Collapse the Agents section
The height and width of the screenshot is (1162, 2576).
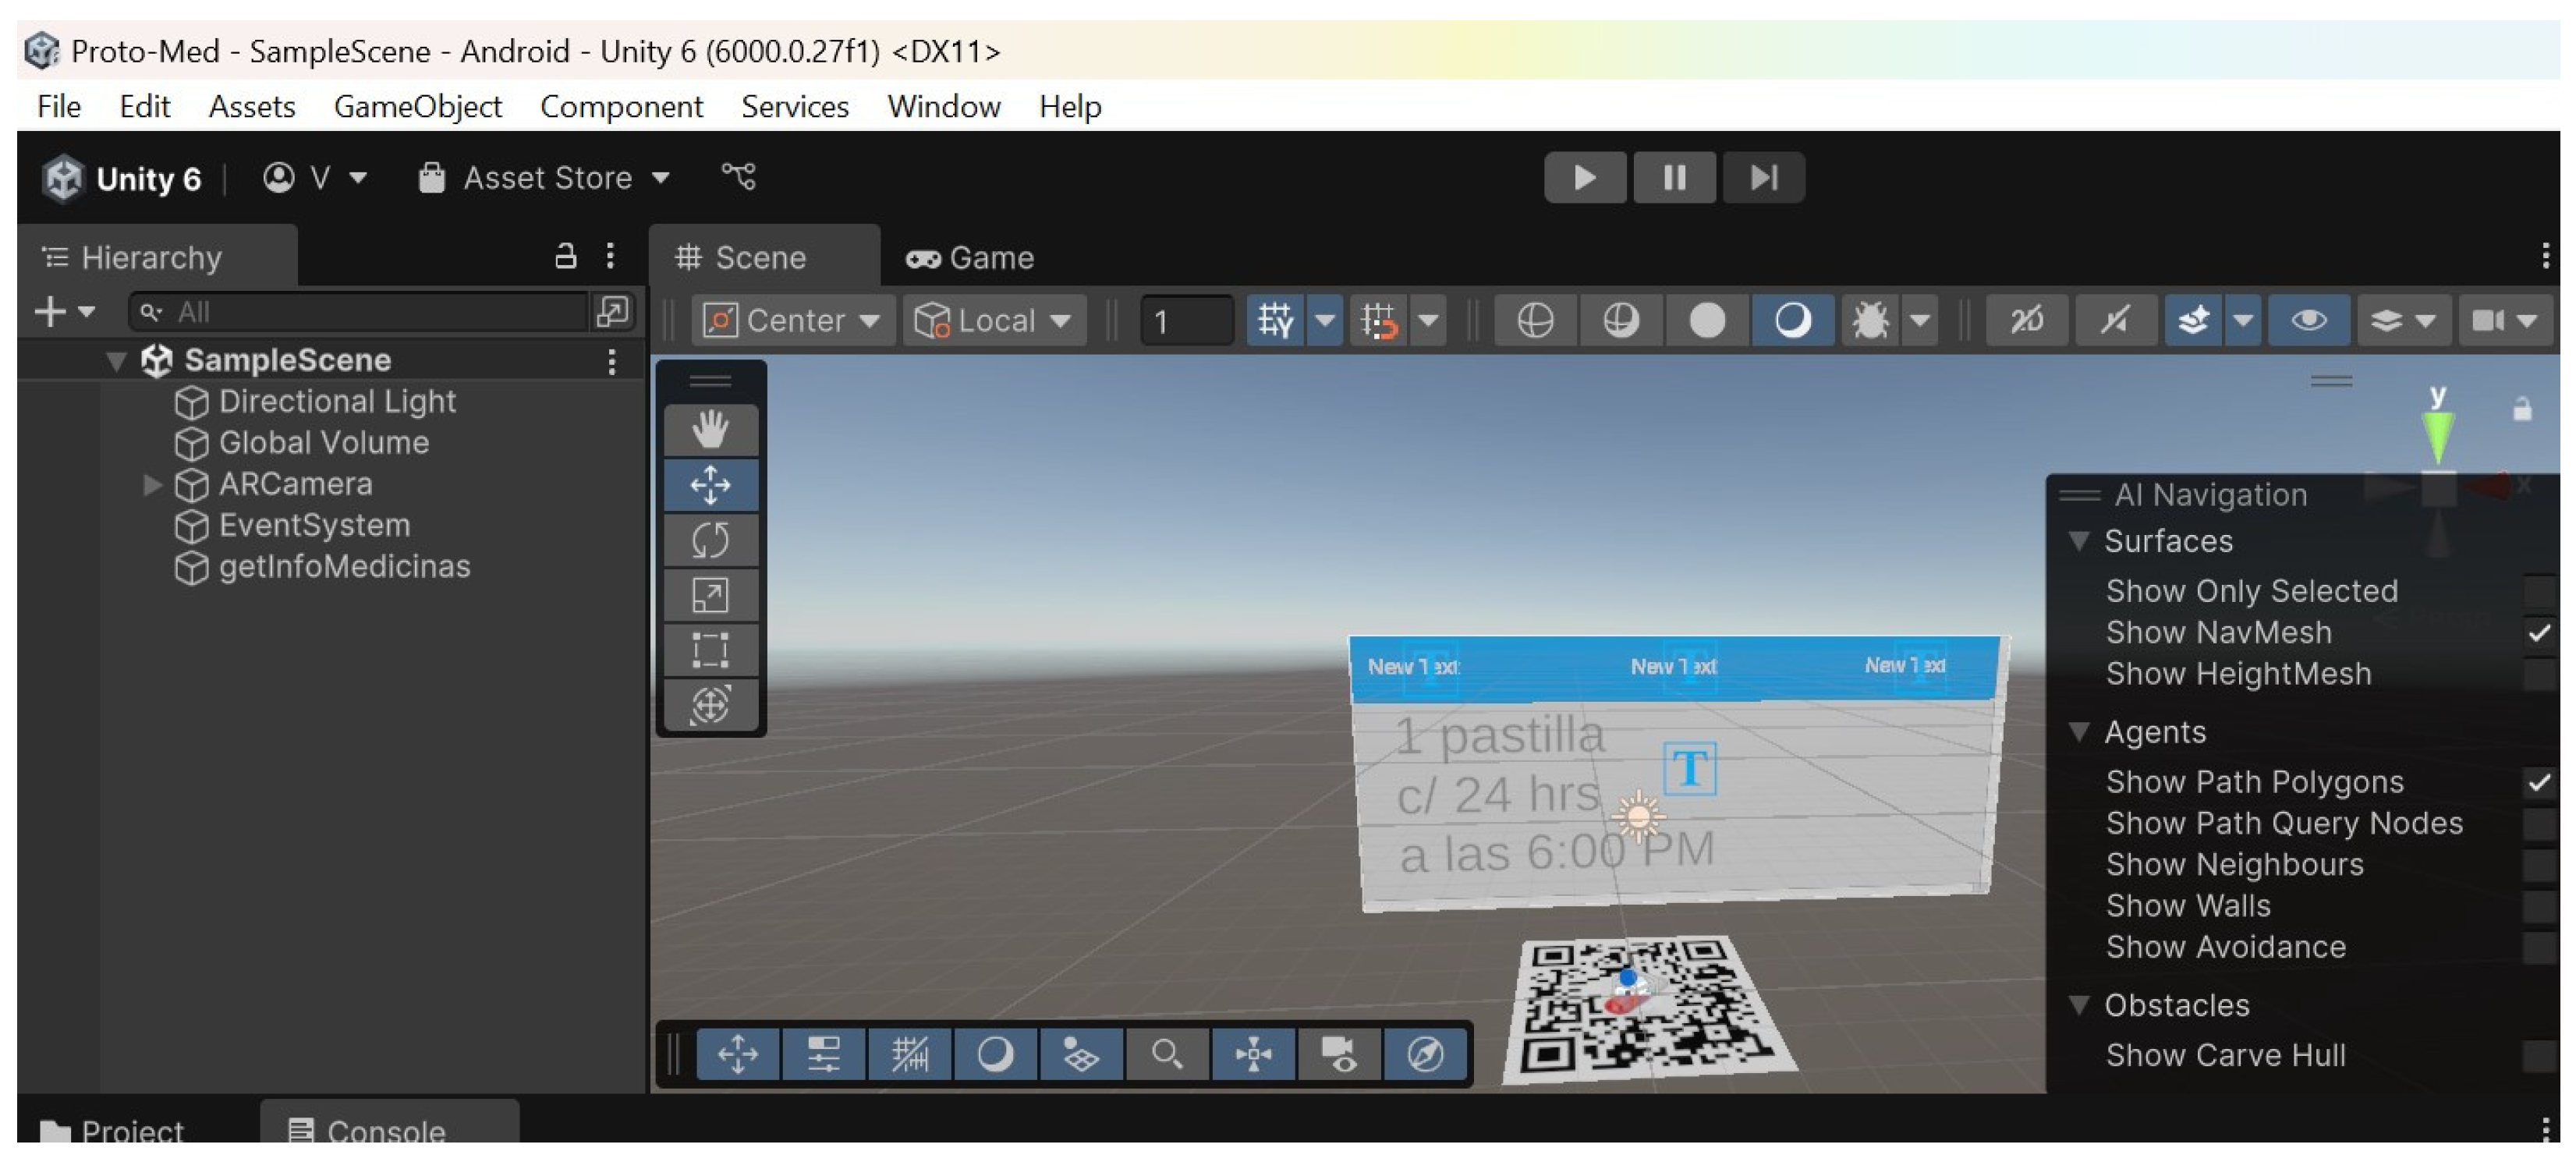click(2079, 732)
